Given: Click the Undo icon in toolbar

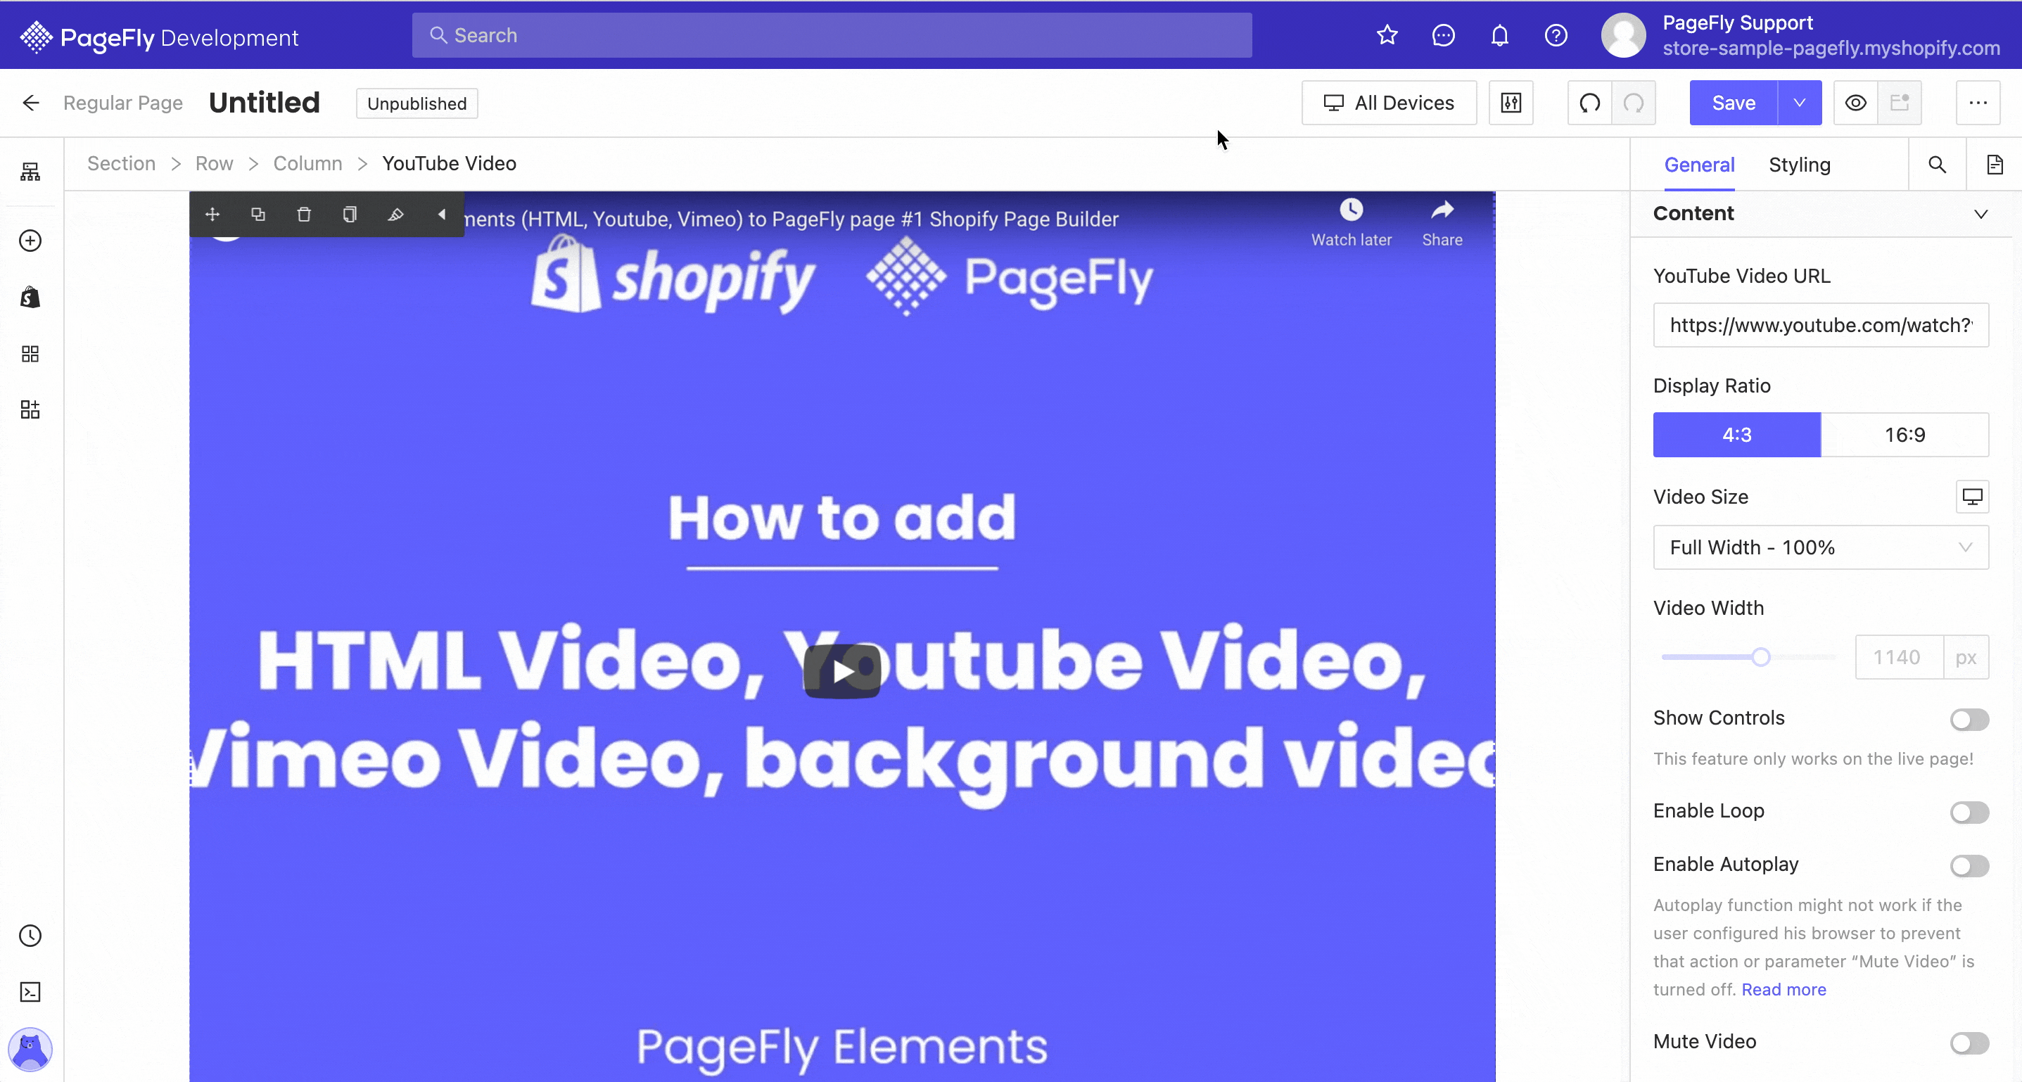Looking at the screenshot, I should pyautogui.click(x=1589, y=103).
